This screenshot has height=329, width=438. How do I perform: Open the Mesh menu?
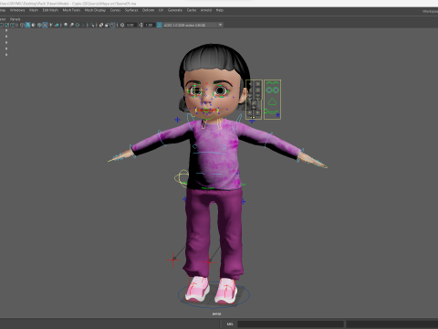click(34, 10)
